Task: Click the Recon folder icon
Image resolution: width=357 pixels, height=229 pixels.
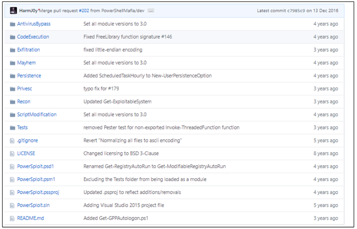Action: [x=13, y=102]
